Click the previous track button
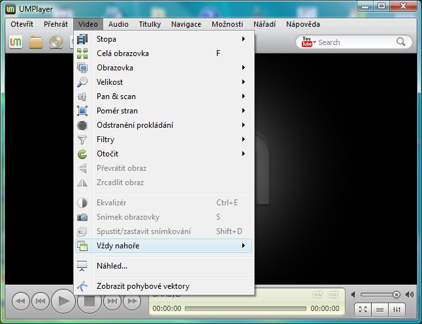The image size is (422, 324). (41, 301)
